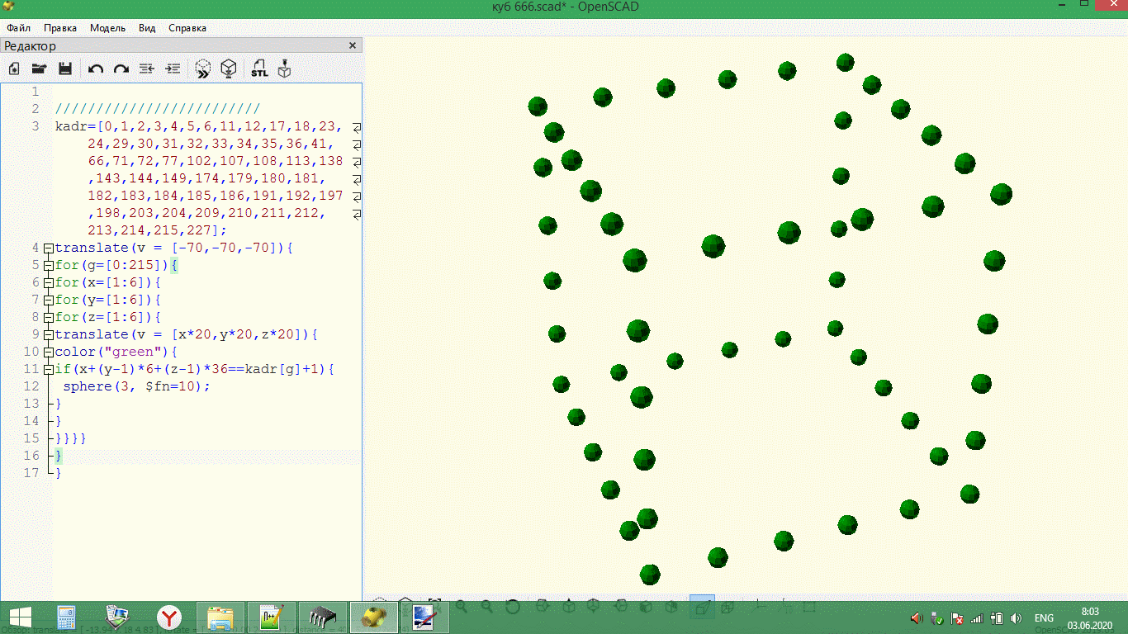Viewport: 1128px width, 634px height.
Task: Close the Редактор panel
Action: tap(353, 46)
